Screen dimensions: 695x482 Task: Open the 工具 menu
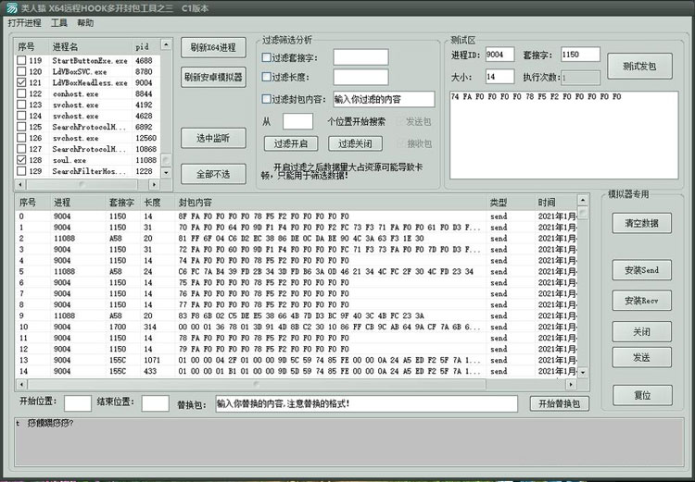click(59, 22)
